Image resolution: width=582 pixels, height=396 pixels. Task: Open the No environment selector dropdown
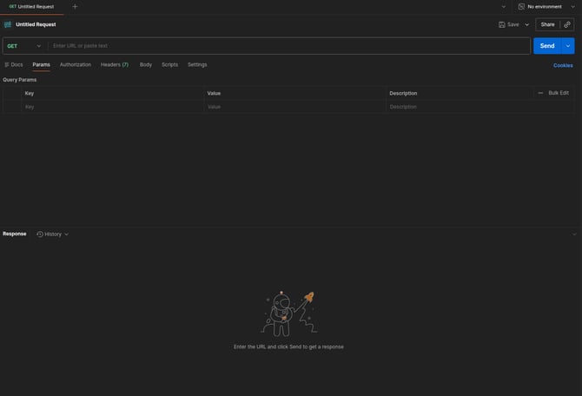pyautogui.click(x=547, y=6)
